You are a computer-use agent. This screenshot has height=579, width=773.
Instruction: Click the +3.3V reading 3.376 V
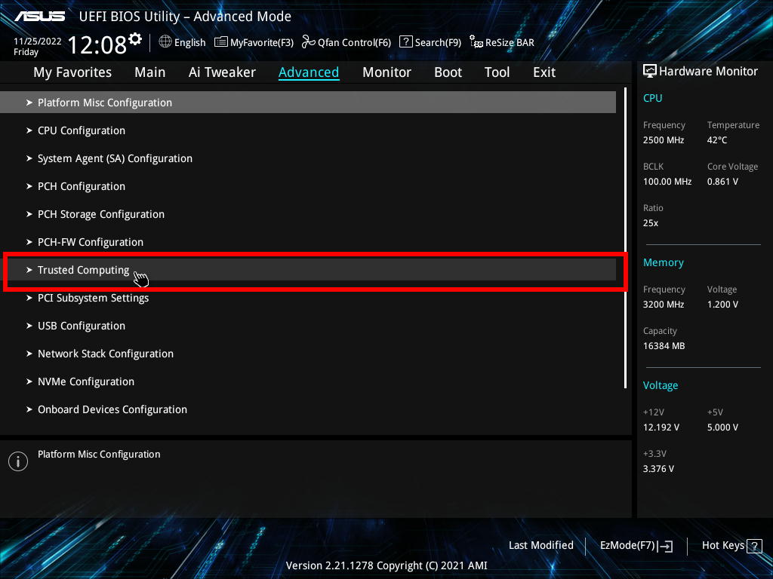(658, 469)
